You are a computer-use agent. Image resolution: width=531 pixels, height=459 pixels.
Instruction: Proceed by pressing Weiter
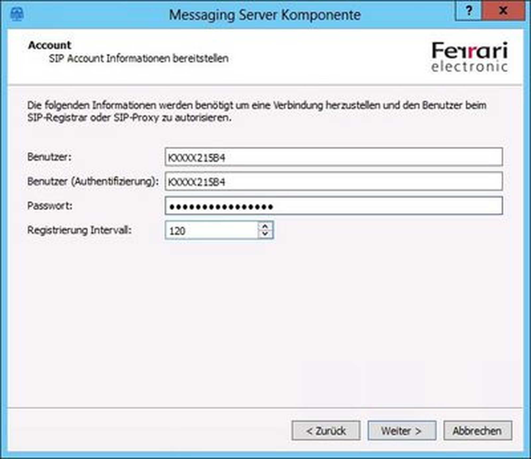402,431
